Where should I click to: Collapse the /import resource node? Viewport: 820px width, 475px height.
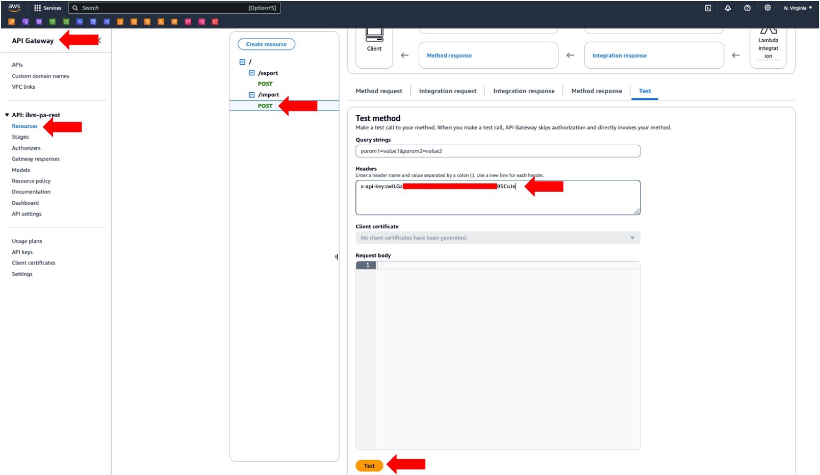pos(251,95)
